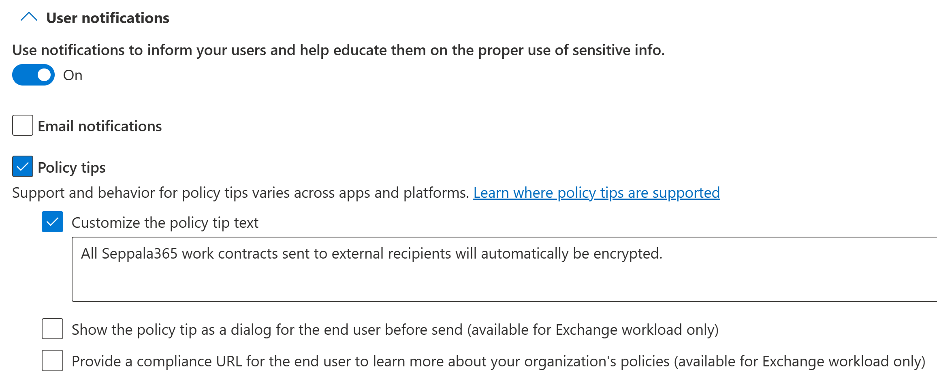
Task: Click the Policy tips label text
Action: [72, 168]
